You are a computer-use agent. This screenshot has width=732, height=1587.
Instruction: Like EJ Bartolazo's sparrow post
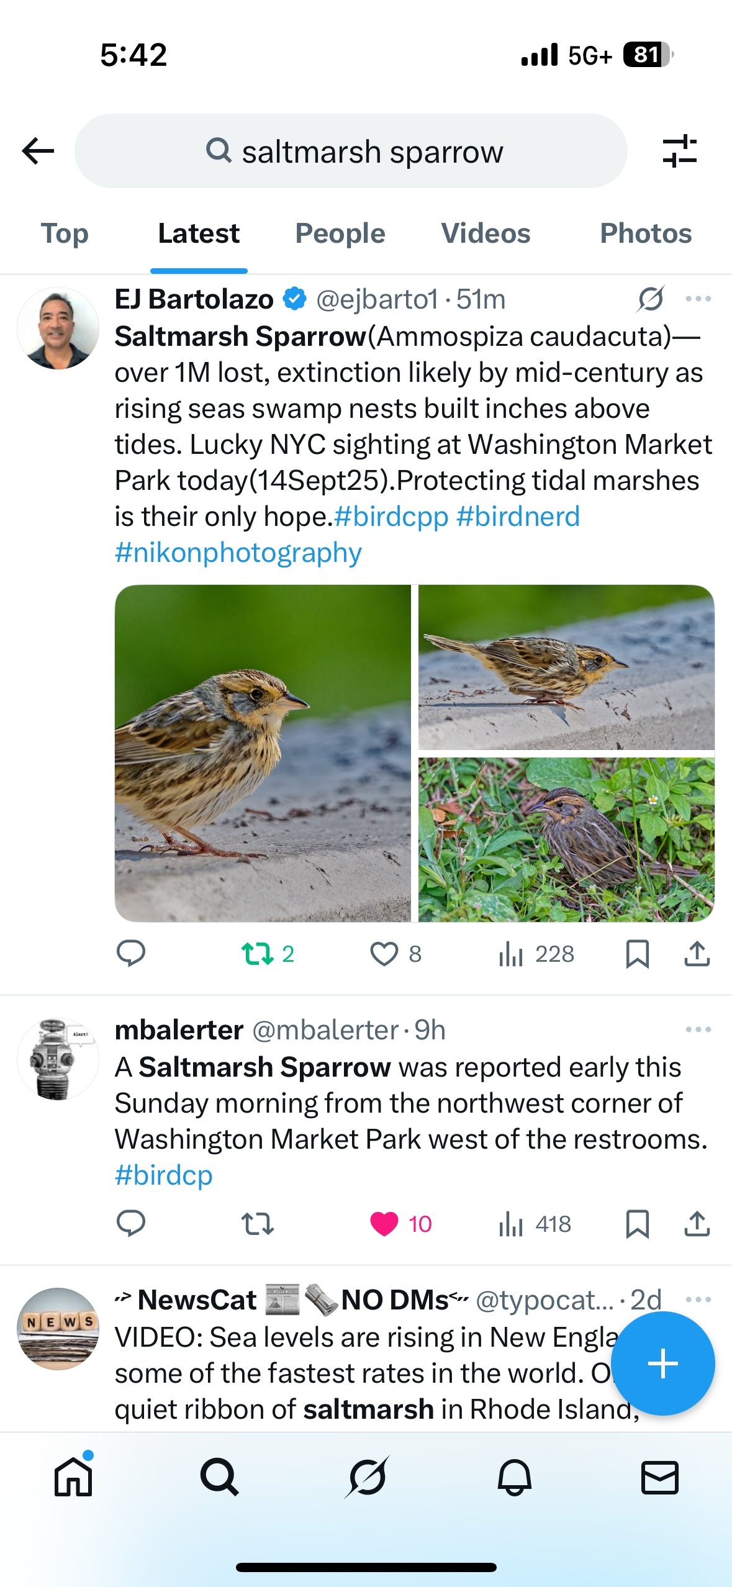384,954
